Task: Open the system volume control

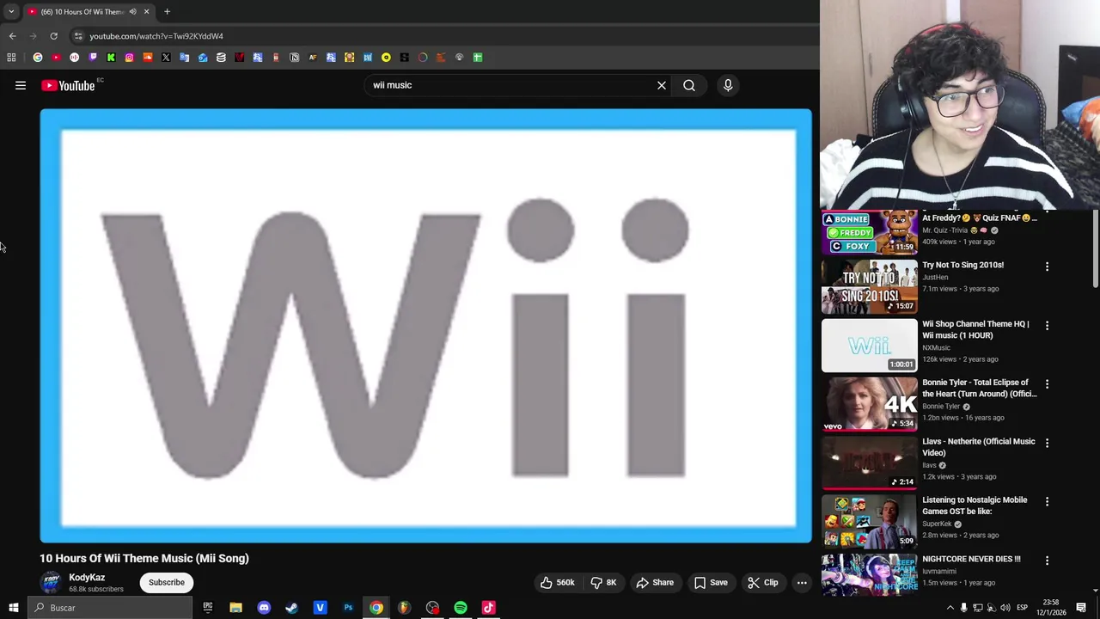Action: coord(1005,608)
